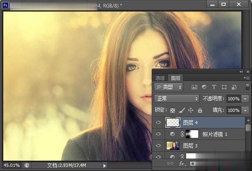Lock position move icon
The width and height of the screenshot is (252, 171).
coord(191,110)
